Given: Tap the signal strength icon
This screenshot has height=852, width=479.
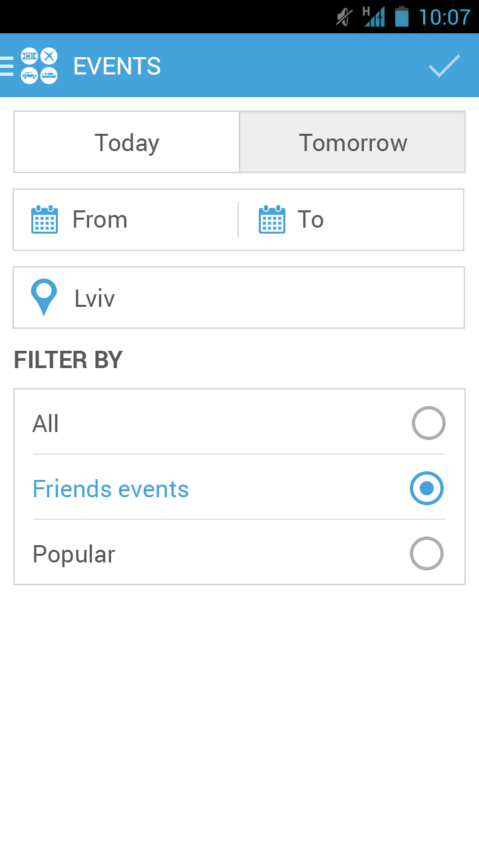Looking at the screenshot, I should (x=374, y=17).
